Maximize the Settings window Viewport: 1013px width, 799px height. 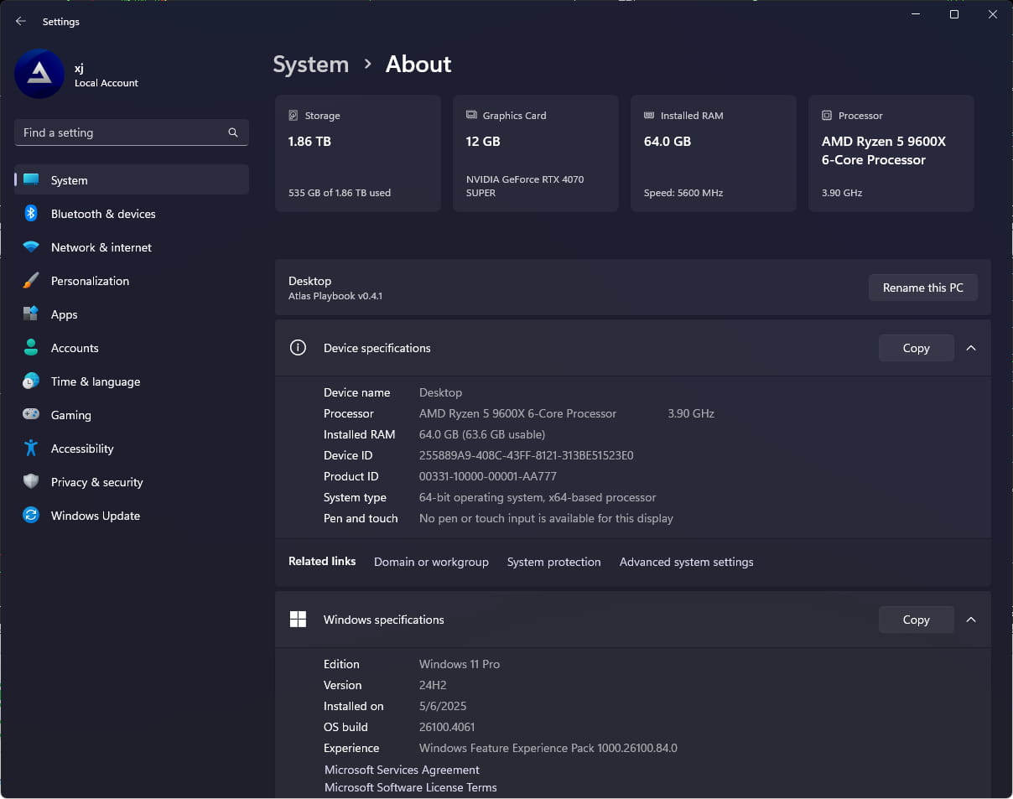tap(953, 14)
